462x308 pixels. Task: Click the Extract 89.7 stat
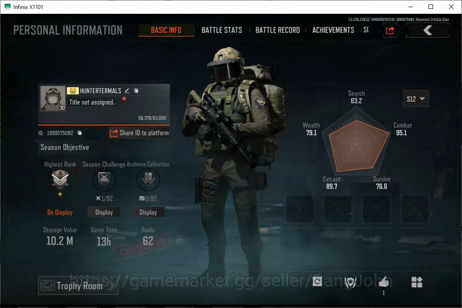(x=331, y=183)
